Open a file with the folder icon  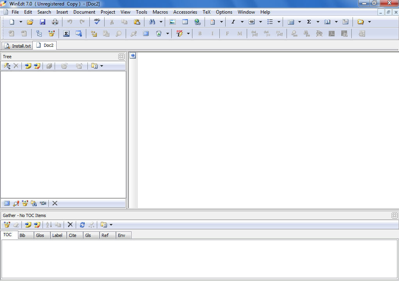point(30,22)
